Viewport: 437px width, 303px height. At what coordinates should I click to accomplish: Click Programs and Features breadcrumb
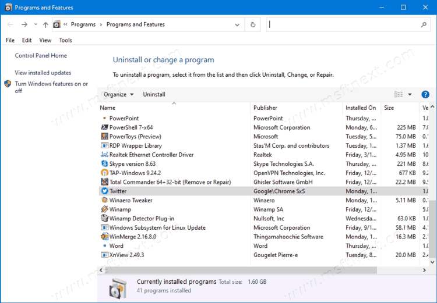click(135, 24)
